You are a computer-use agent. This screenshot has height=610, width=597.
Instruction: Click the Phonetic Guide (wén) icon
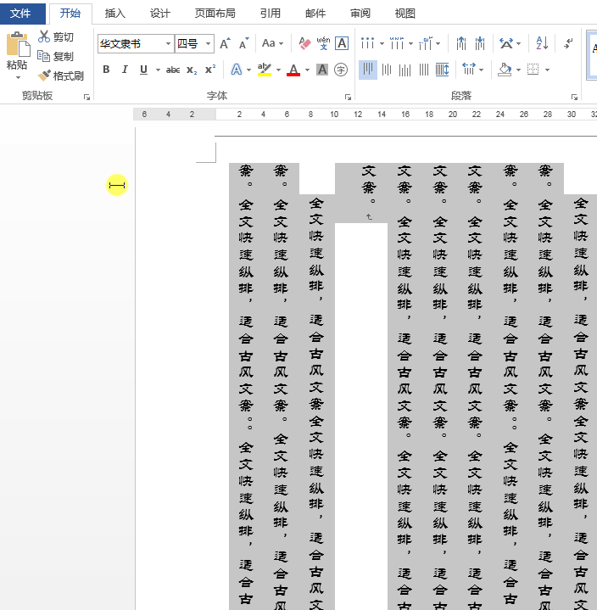tap(324, 43)
